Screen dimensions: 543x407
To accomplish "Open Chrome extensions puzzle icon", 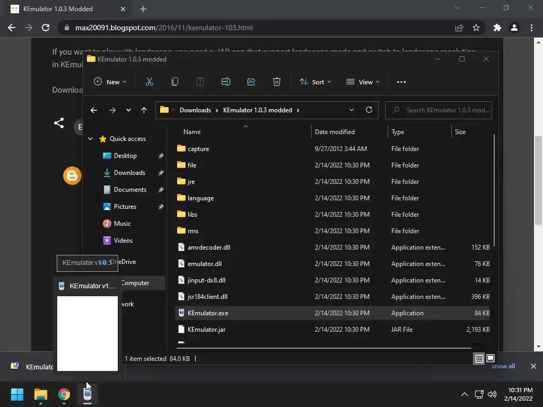I will pos(497,28).
